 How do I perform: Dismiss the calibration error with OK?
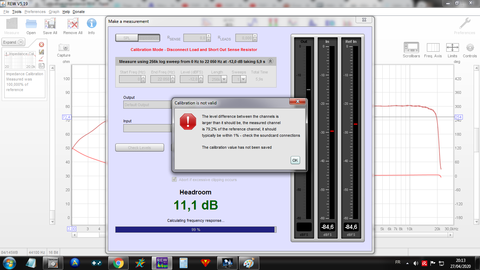click(295, 160)
